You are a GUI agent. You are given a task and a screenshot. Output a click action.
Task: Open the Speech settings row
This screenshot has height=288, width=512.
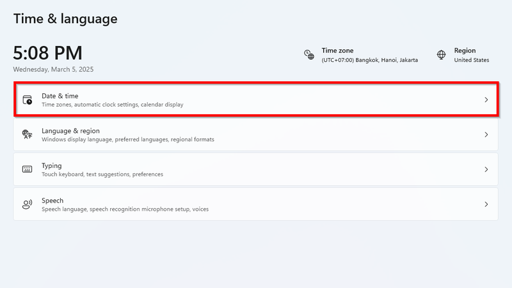(x=255, y=204)
